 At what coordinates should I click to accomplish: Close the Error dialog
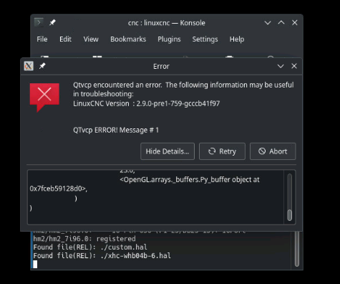click(294, 66)
